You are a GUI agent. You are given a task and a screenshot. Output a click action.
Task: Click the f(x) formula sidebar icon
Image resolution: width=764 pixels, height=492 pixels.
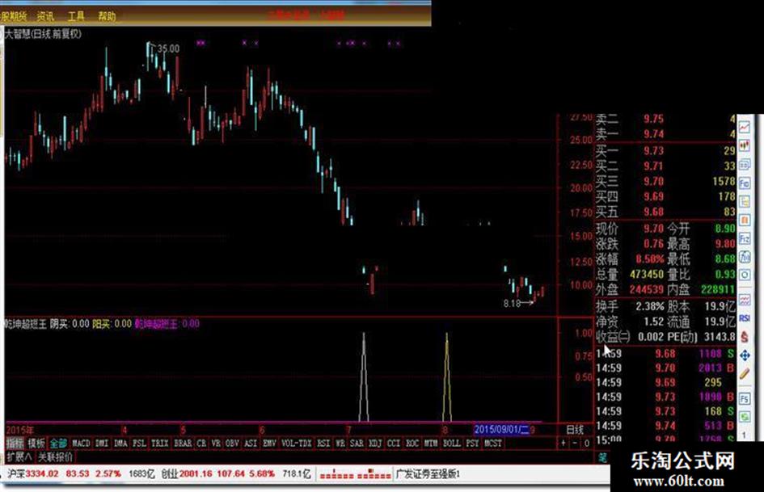(x=745, y=257)
